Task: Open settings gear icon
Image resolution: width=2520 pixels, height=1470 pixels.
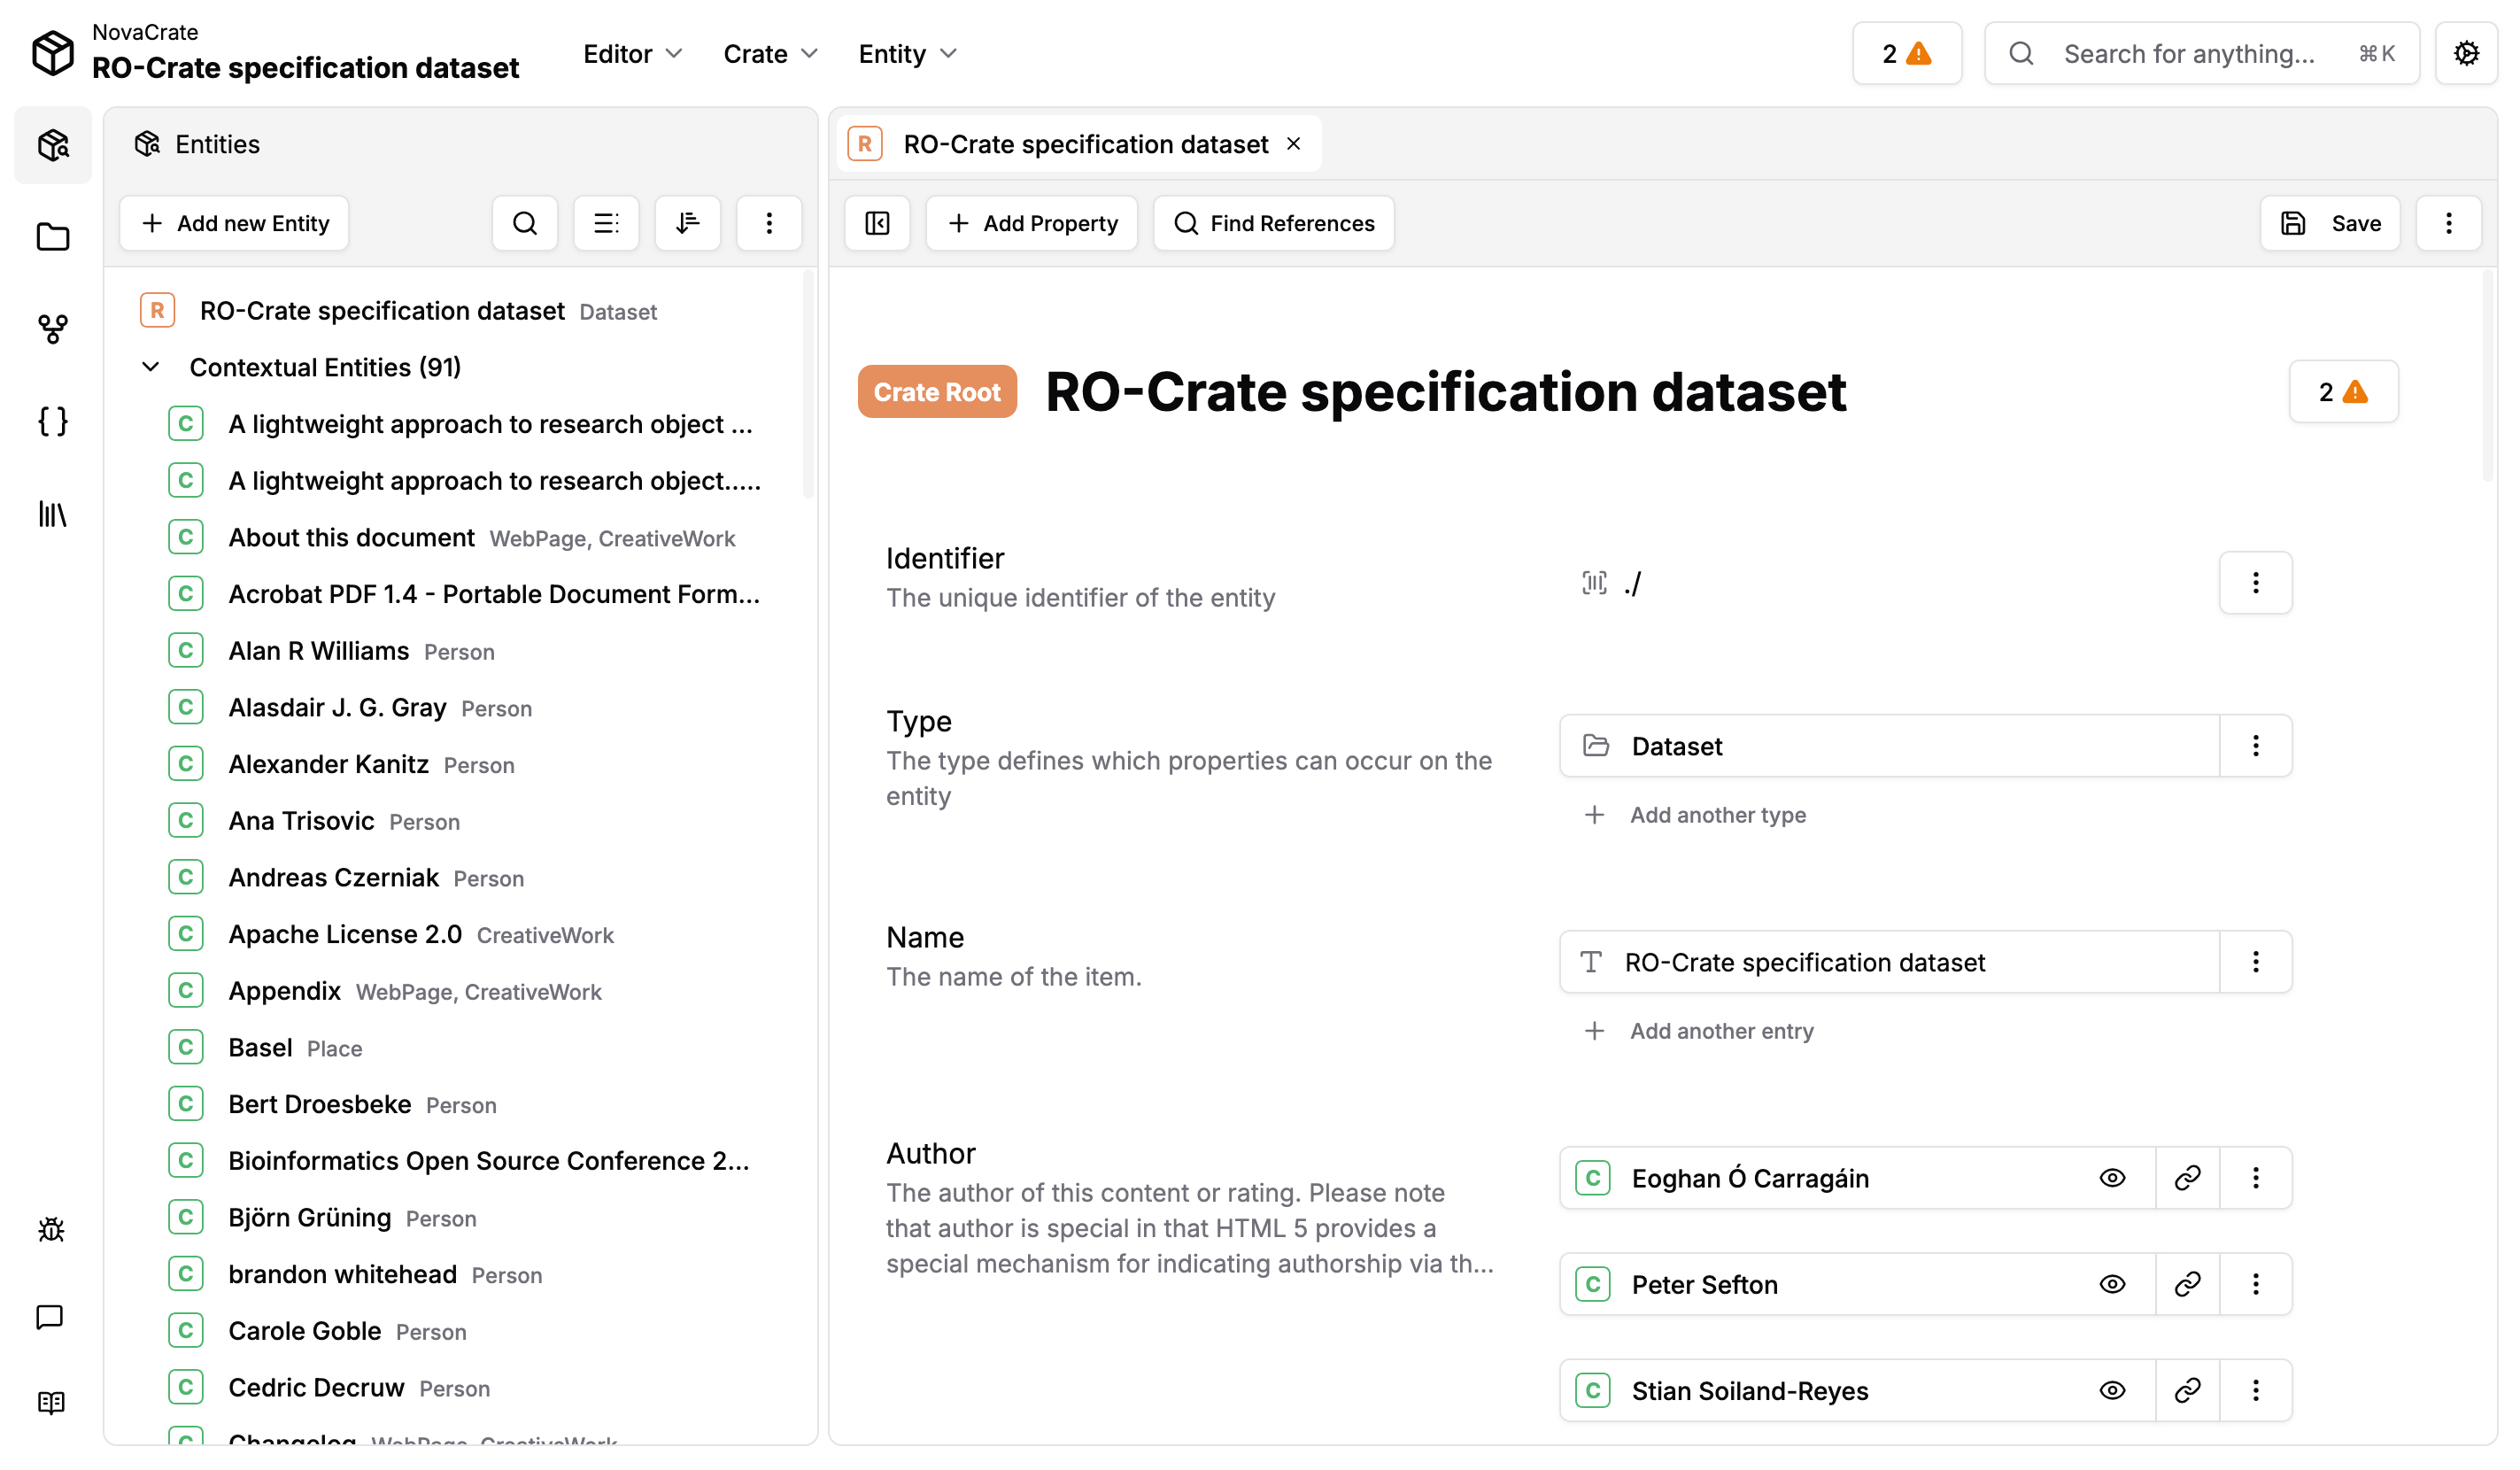Action: [2466, 53]
